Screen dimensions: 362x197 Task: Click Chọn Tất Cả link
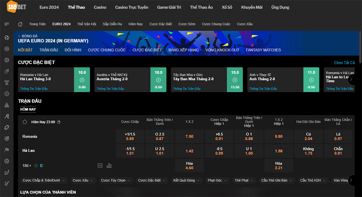click(x=344, y=62)
